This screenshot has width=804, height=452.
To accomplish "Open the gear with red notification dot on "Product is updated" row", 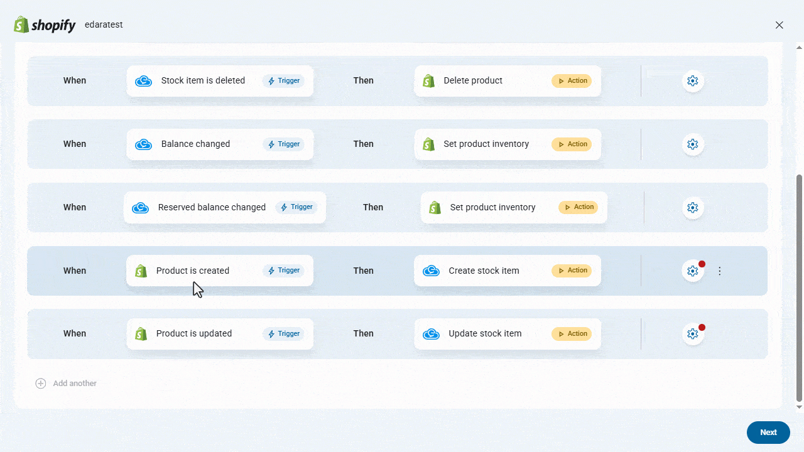I will (x=692, y=333).
